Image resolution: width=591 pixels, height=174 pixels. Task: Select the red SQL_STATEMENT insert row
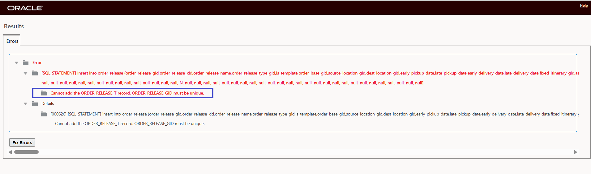pos(310,73)
